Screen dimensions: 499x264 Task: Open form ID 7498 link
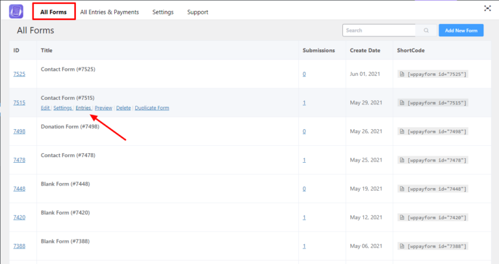pyautogui.click(x=19, y=131)
